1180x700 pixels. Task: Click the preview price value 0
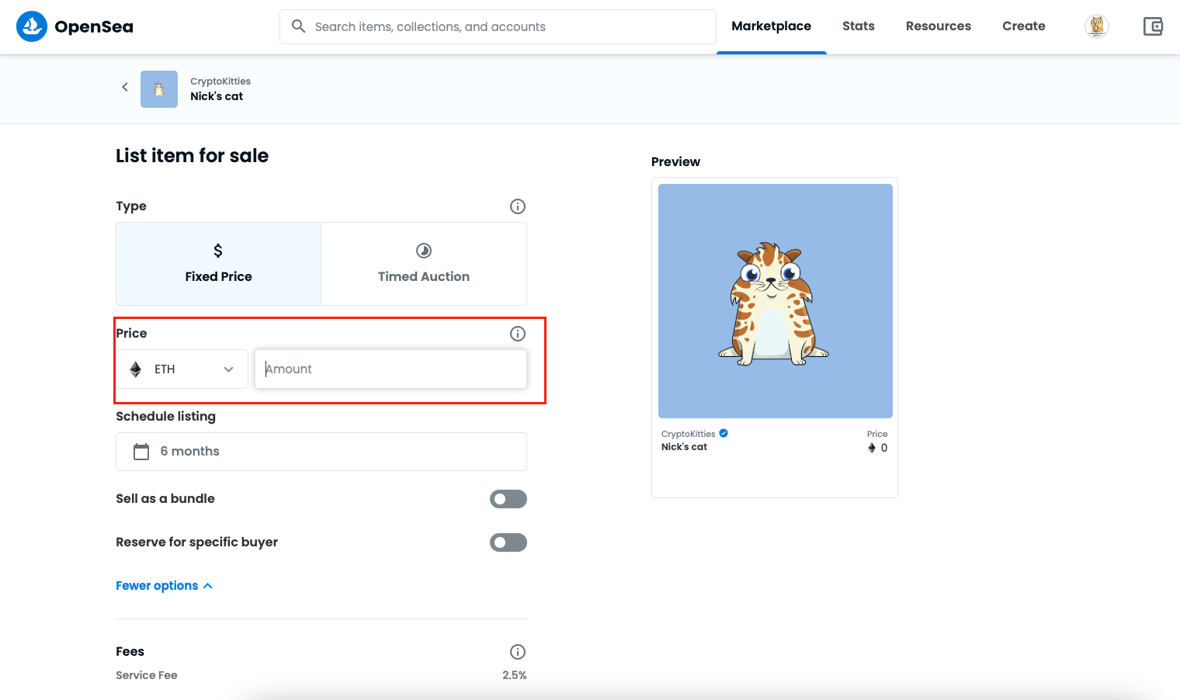[883, 448]
